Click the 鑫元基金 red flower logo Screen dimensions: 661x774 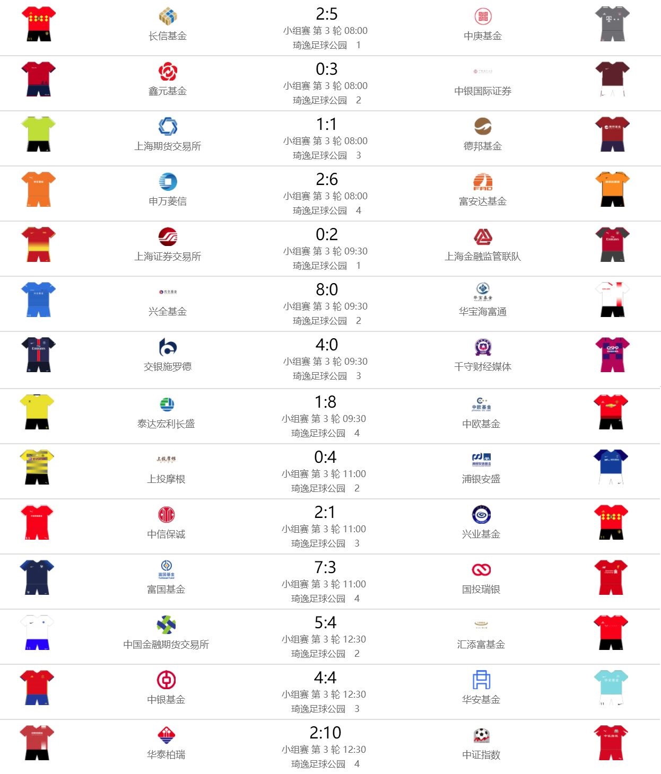[x=168, y=72]
